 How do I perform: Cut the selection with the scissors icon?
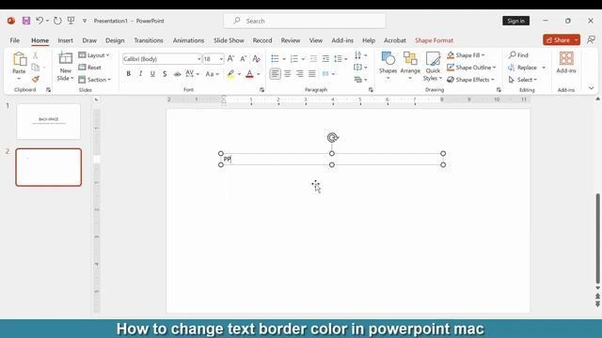tap(36, 55)
